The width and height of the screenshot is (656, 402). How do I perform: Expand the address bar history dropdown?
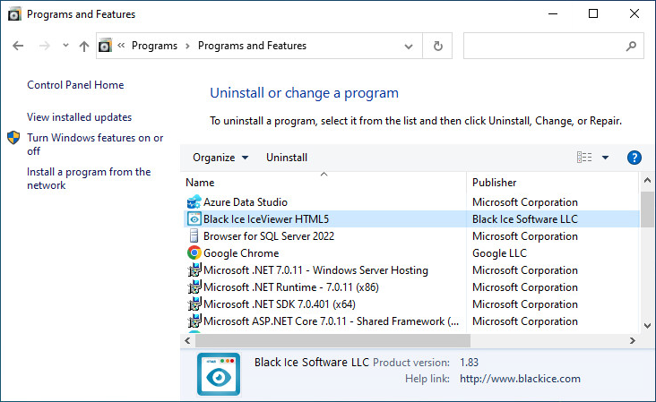pyautogui.click(x=409, y=46)
